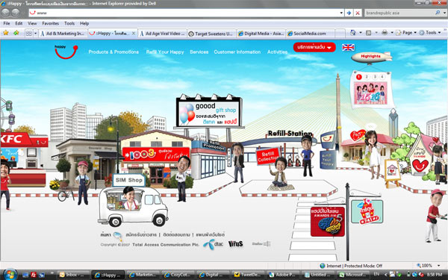This screenshot has height=280, width=448.
Task: Click the red Happy smile logo
Action: (66, 52)
